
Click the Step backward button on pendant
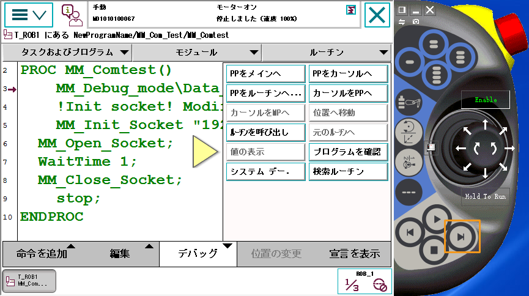[x=410, y=232]
